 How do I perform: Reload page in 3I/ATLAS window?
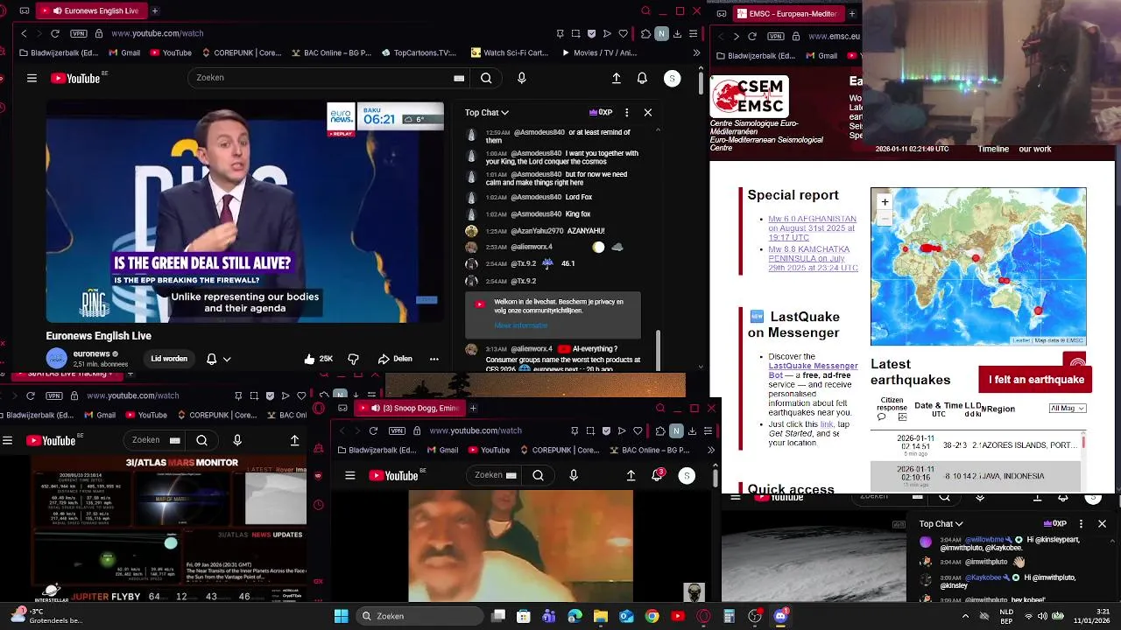tap(30, 395)
